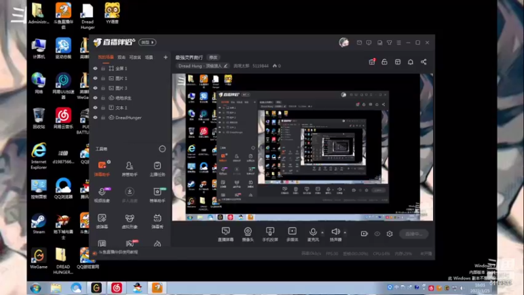The width and height of the screenshot is (524, 295).
Task: Open the user avatar in title bar
Action: point(344,43)
